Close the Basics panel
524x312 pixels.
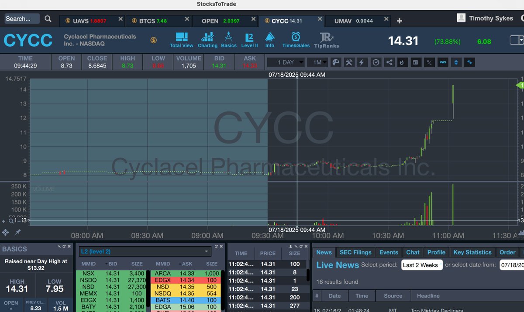tap(69, 247)
